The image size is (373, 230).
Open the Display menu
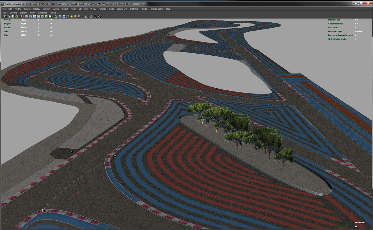[x=37, y=9]
